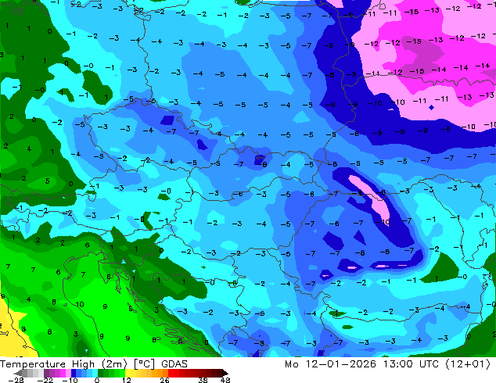Click the "-22" legend label
Viewport: 496px width, 383px height.
pos(45,380)
